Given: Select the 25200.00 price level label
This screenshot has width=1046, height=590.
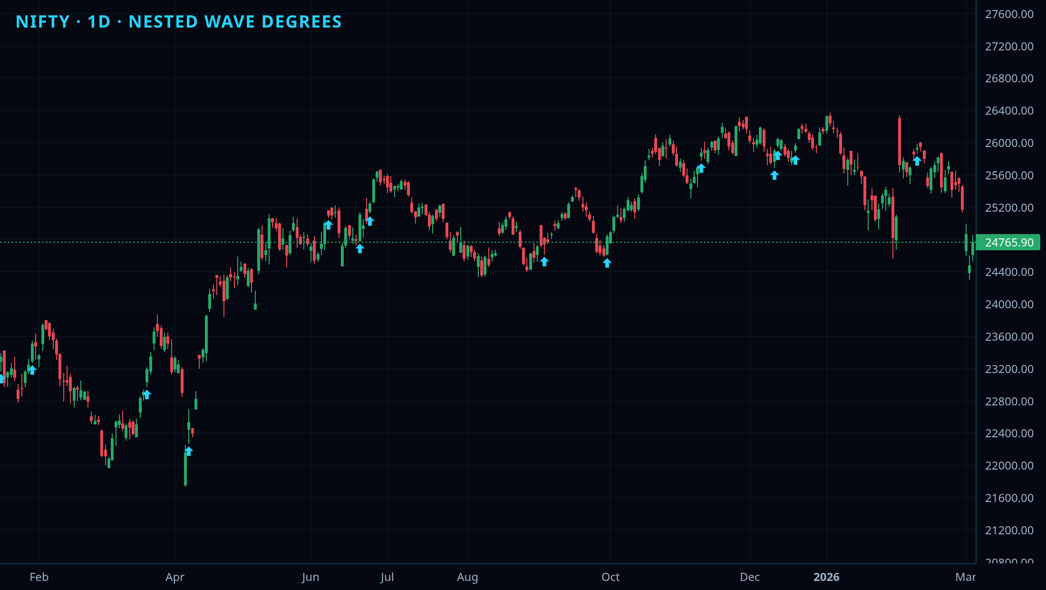Looking at the screenshot, I should point(1009,208).
